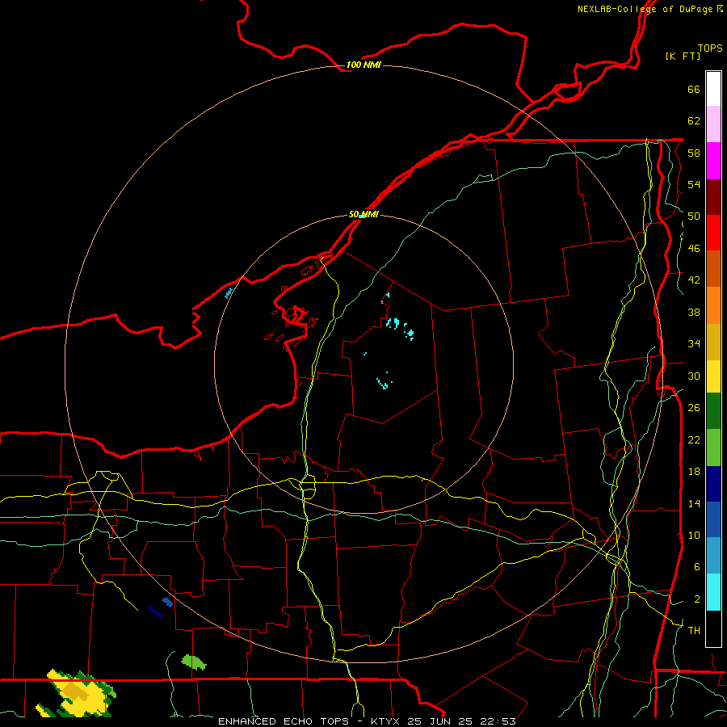The image size is (727, 727).
Task: Choose the navy blue legend swatch
Action: (x=713, y=484)
